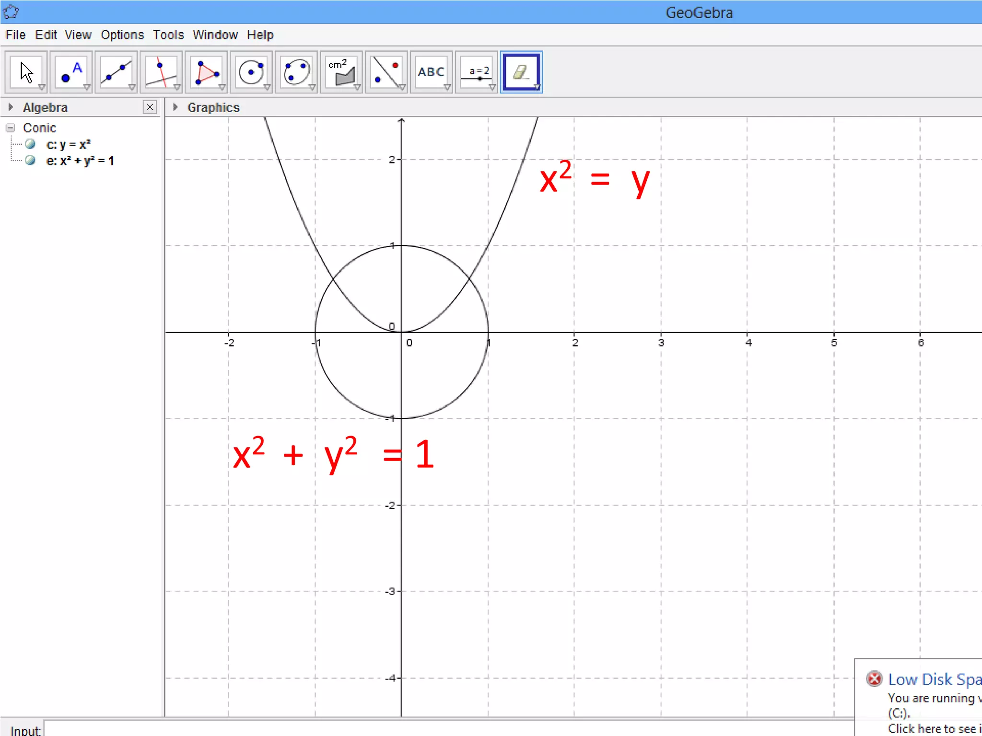Toggle visibility of circle e
The width and height of the screenshot is (982, 736).
tap(30, 161)
